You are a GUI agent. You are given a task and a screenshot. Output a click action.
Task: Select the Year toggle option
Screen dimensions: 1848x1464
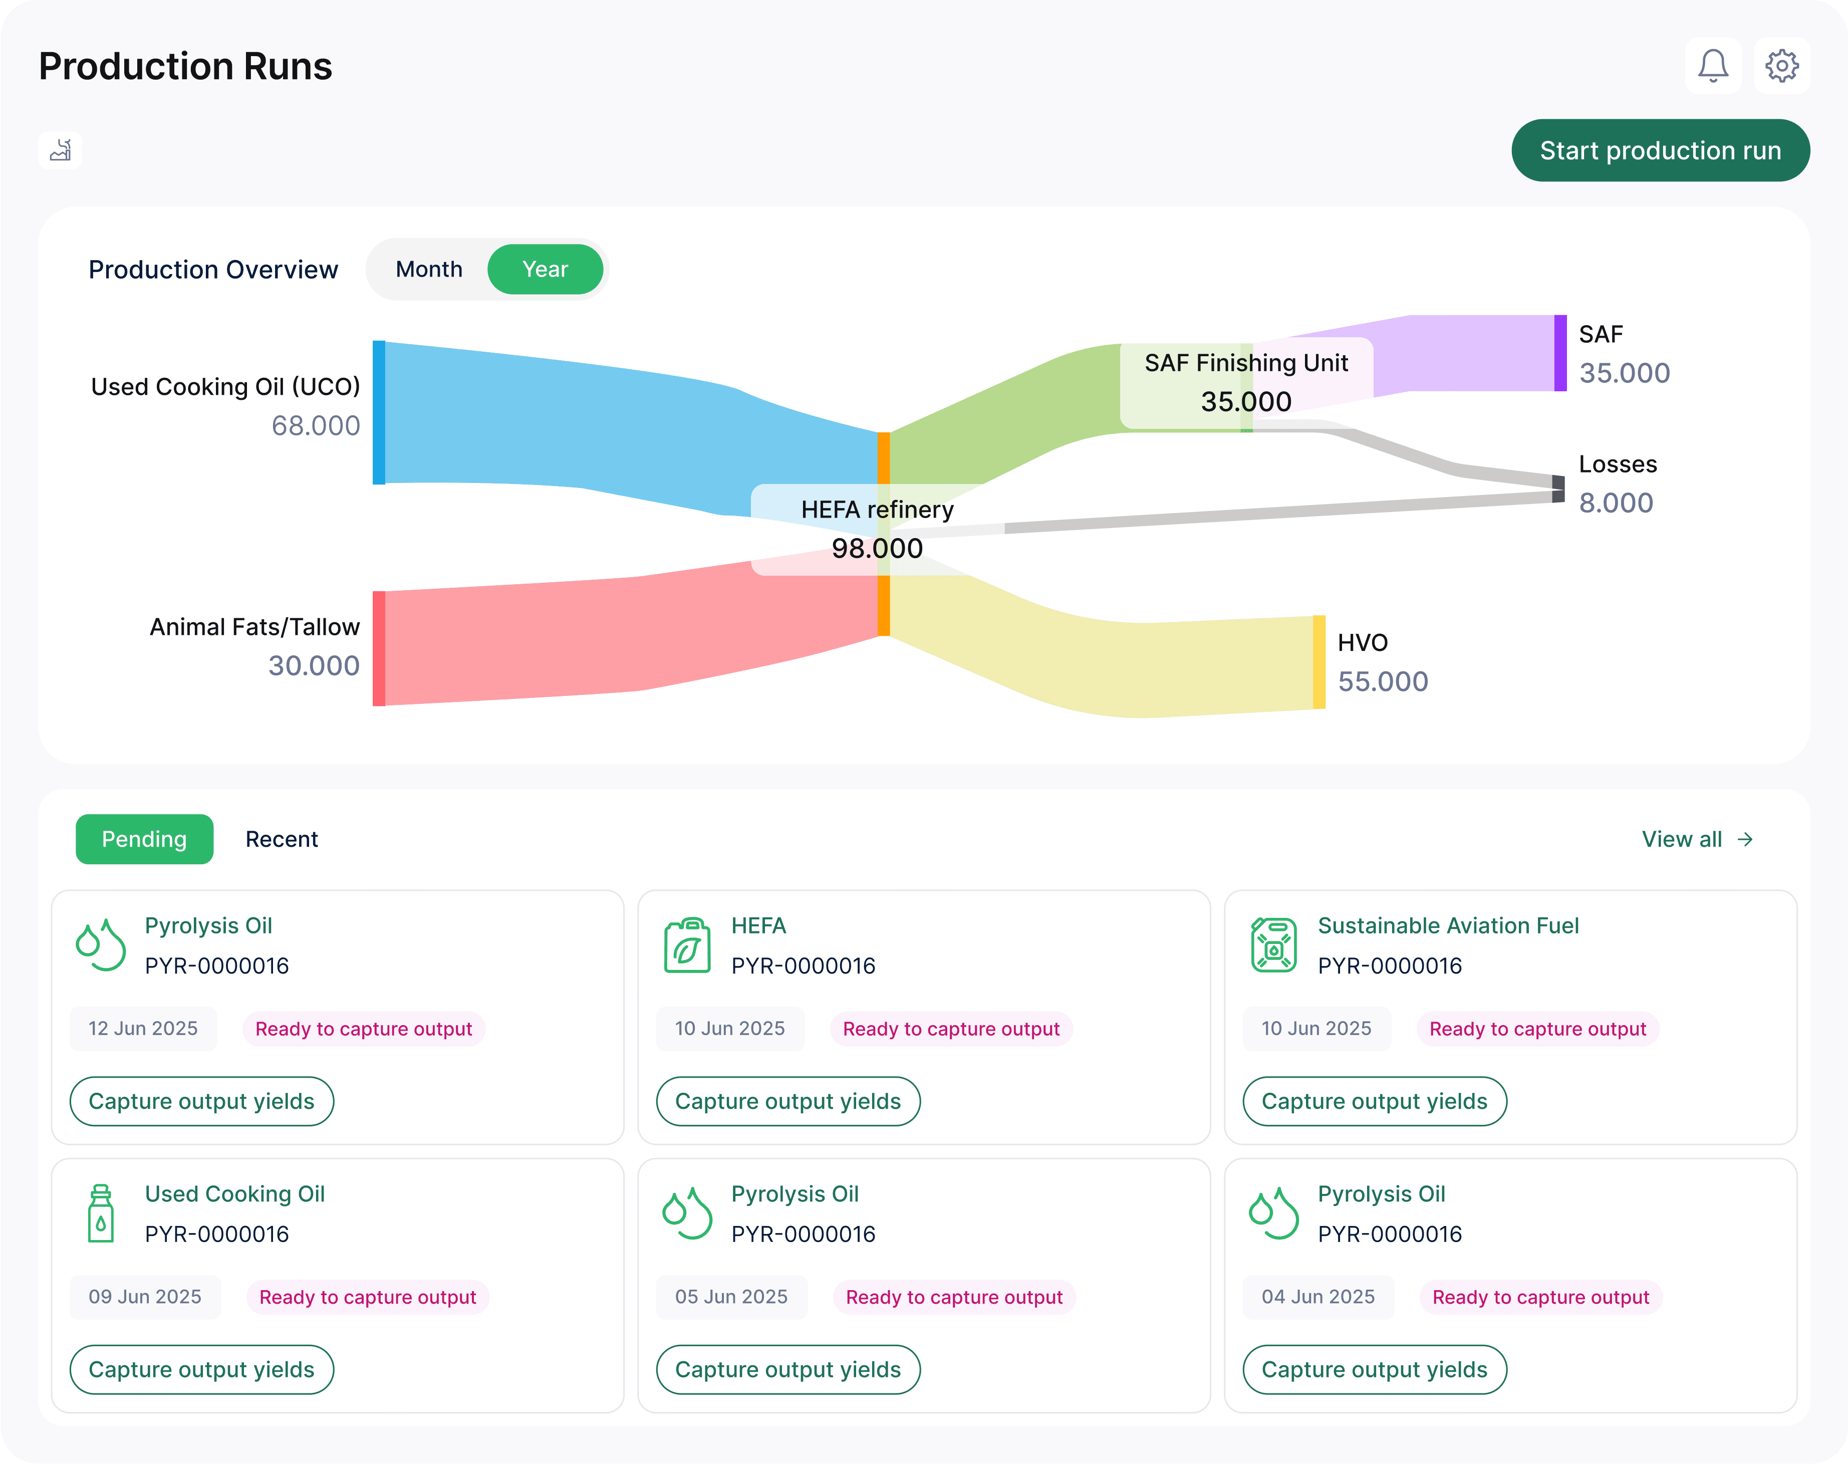tap(545, 269)
